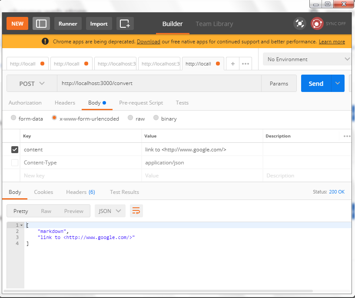Switch to the Builder tab

pyautogui.click(x=173, y=24)
